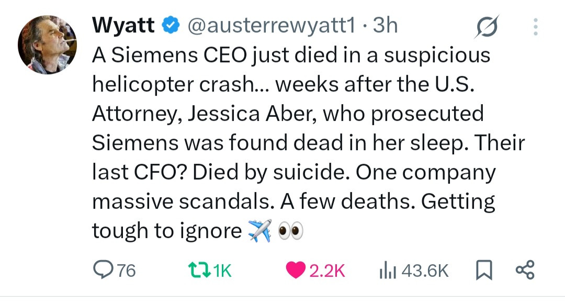Click the airplane emoji in the tweet

pyautogui.click(x=260, y=230)
